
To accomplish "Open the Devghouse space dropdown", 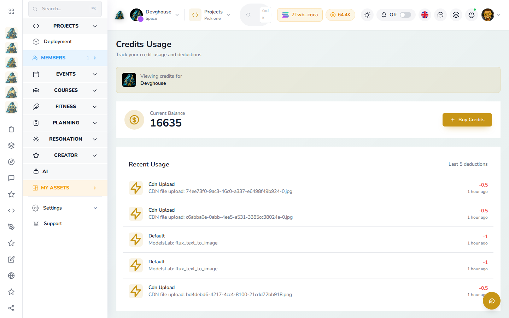I will tap(154, 15).
